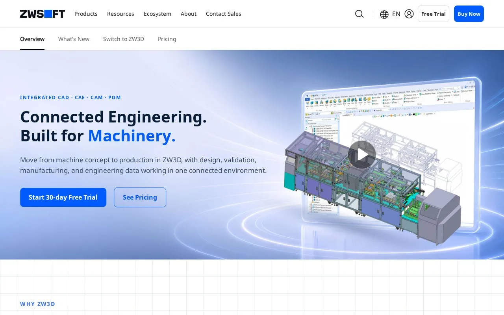Click the ZWSOFT logo
Viewport: 504px width, 315px height.
click(x=43, y=14)
